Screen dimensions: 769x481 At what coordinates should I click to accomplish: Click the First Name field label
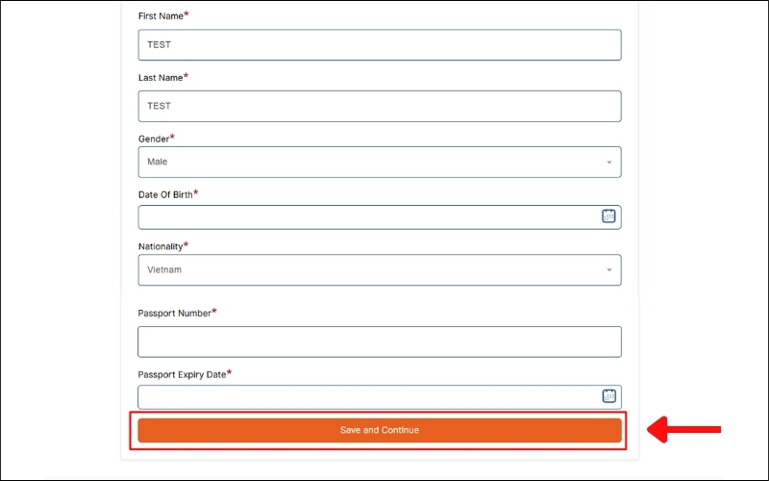coord(161,16)
